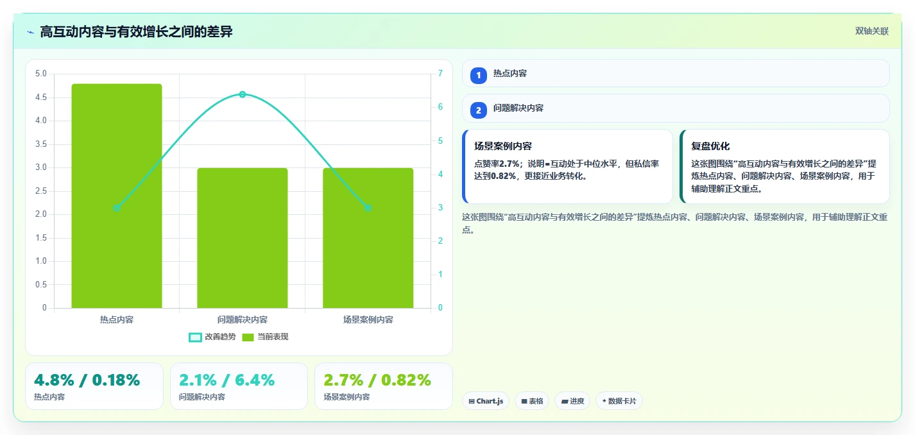
Task: Click the line point over 场景案例内容 bar
Action: click(368, 208)
